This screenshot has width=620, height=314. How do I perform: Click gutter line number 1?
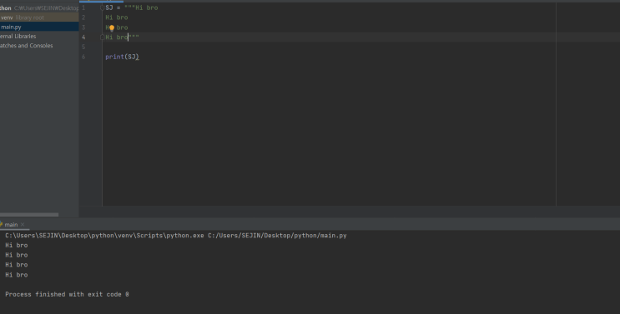point(83,7)
